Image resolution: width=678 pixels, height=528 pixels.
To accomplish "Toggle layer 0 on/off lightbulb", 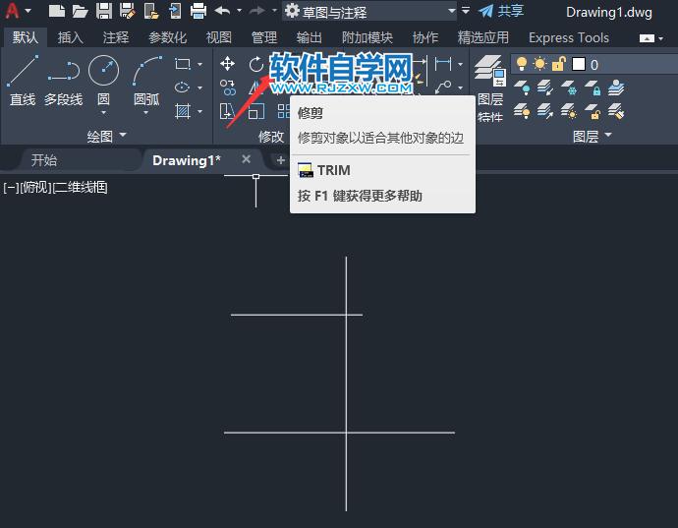I will pos(522,64).
